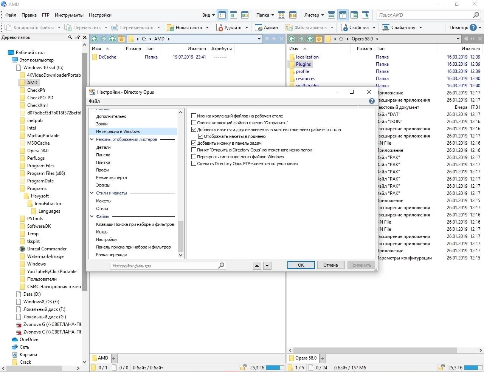
Task: Move to next settings page arrow
Action: (x=267, y=265)
